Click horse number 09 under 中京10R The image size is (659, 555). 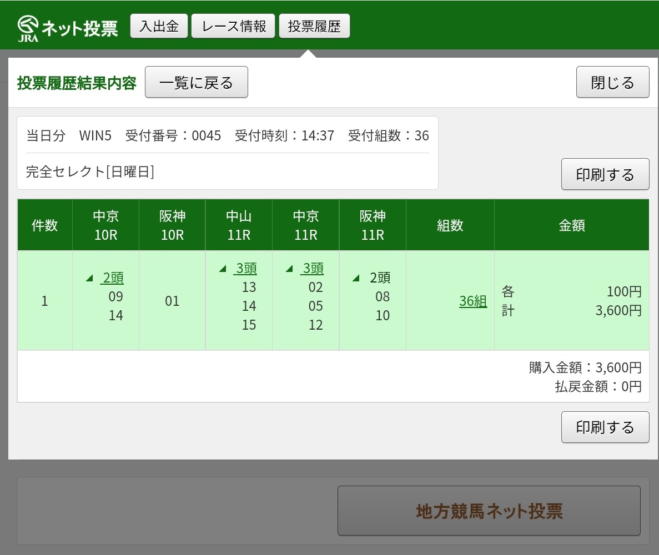click(x=116, y=296)
